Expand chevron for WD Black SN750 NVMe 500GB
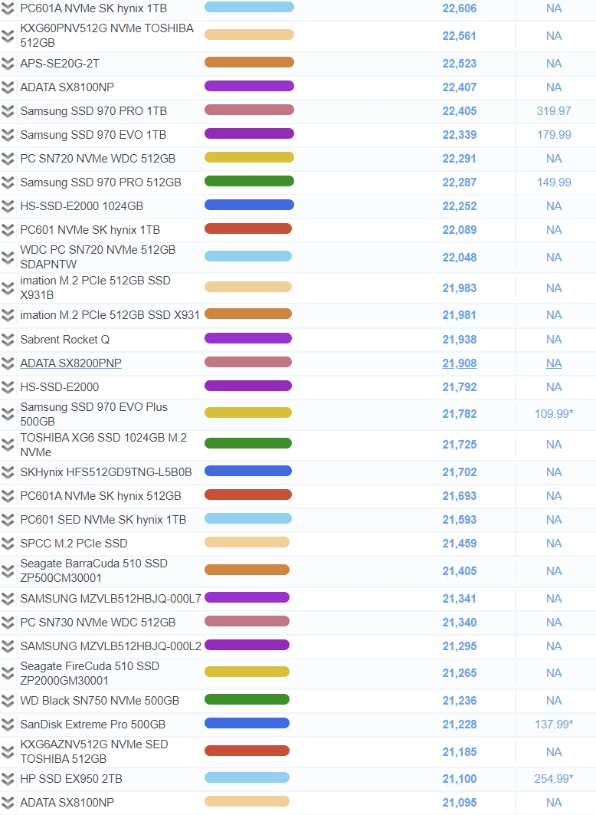 7,701
